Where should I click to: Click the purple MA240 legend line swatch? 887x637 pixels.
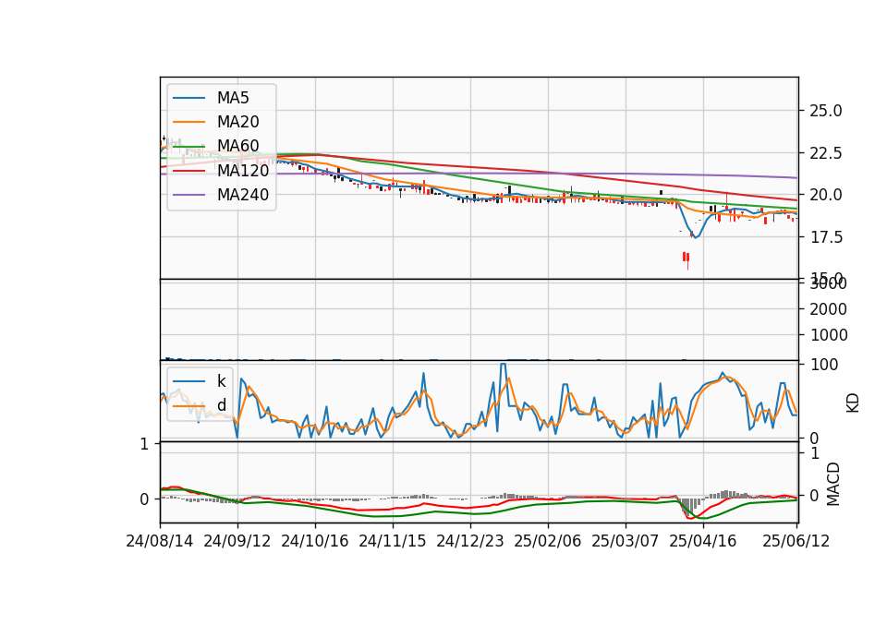click(x=188, y=195)
